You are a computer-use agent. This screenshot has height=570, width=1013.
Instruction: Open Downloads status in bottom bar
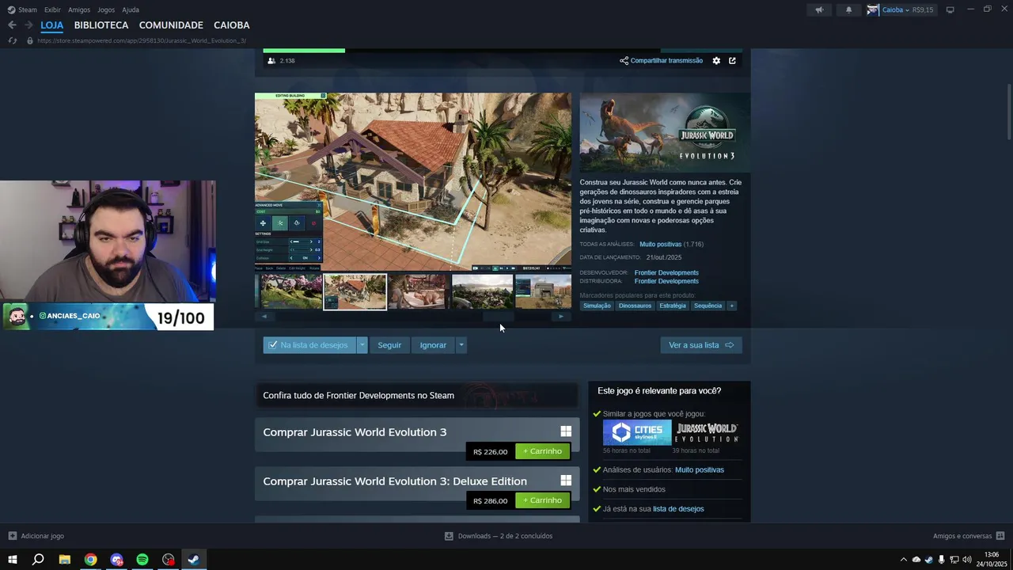click(x=499, y=536)
